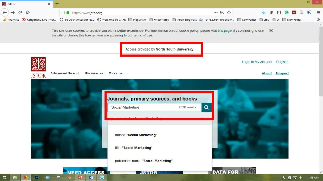Open Photoshop from the taskbar
This screenshot has width=323, height=181.
click(37, 178)
